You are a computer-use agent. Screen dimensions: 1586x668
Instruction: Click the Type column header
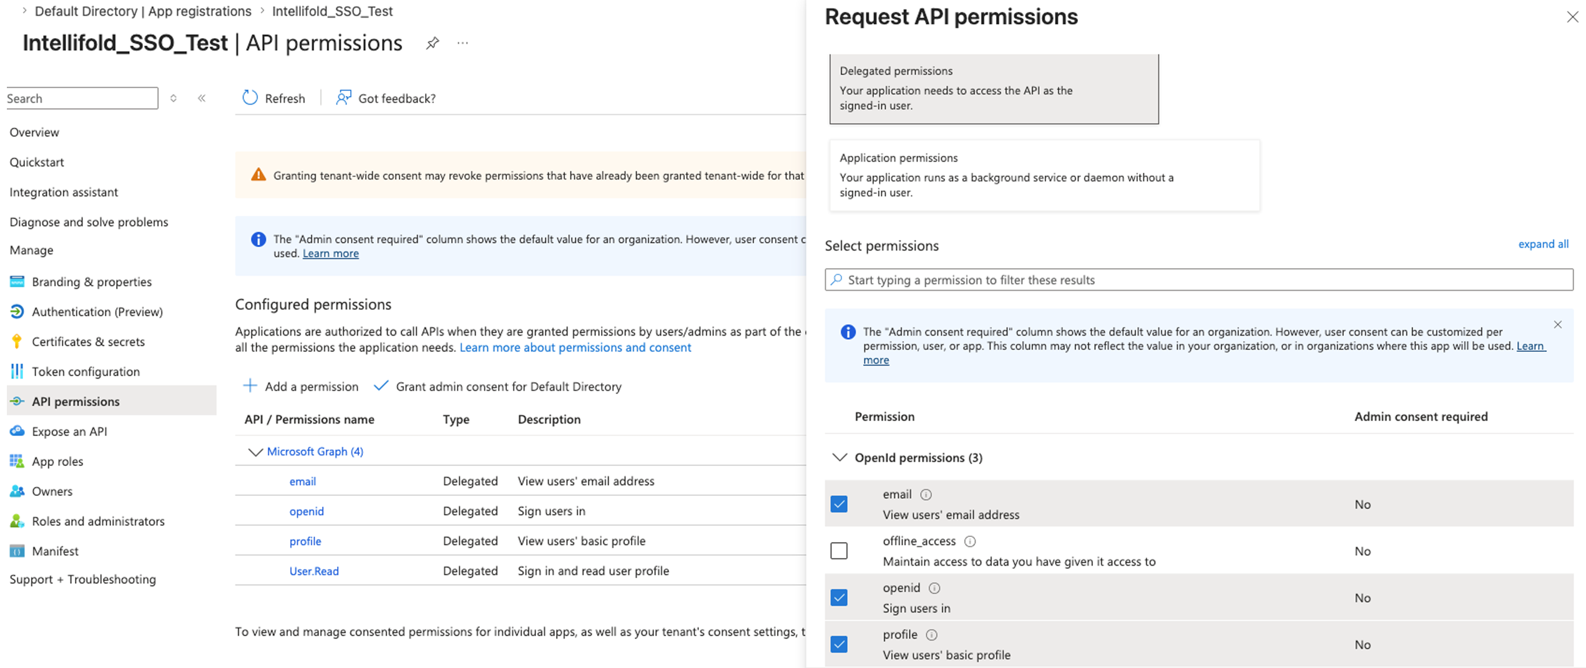pos(456,420)
